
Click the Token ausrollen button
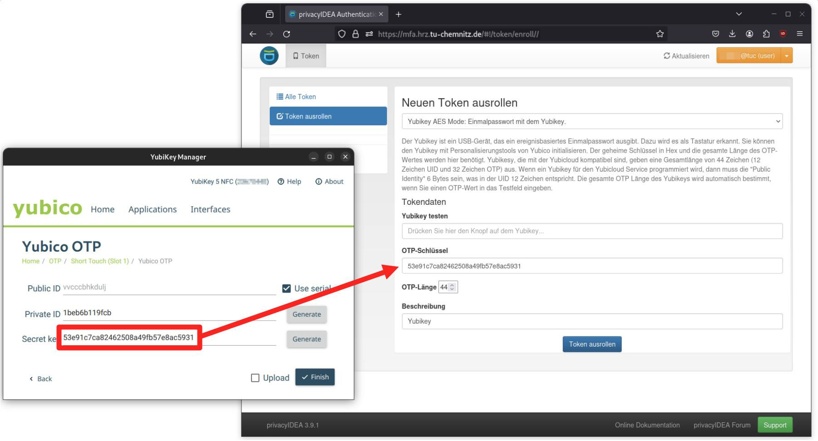pyautogui.click(x=592, y=344)
